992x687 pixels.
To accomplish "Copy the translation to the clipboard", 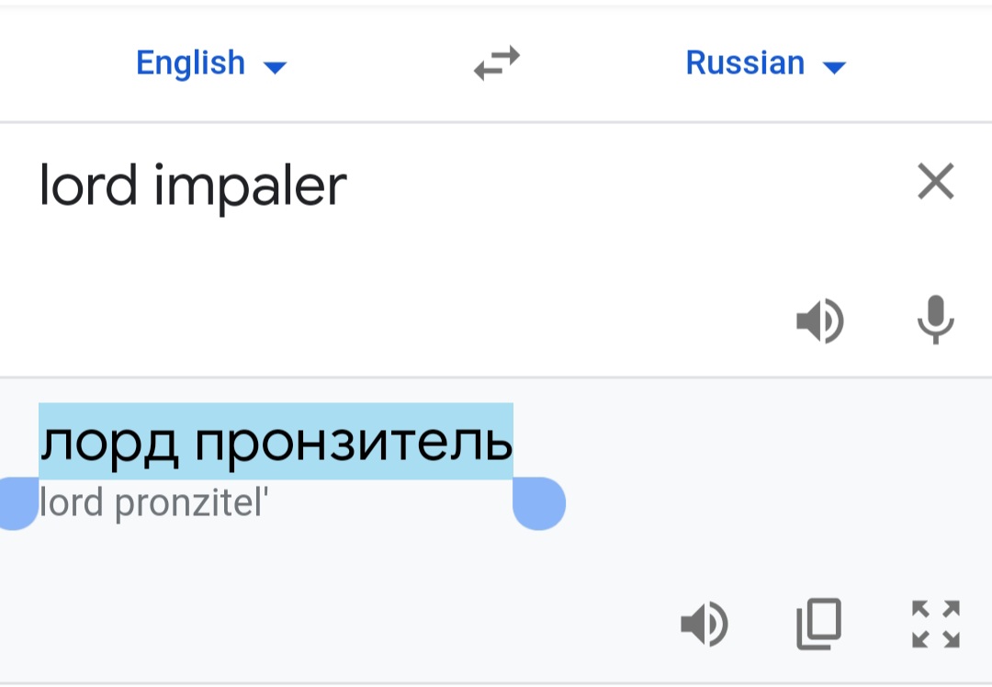I will 818,625.
